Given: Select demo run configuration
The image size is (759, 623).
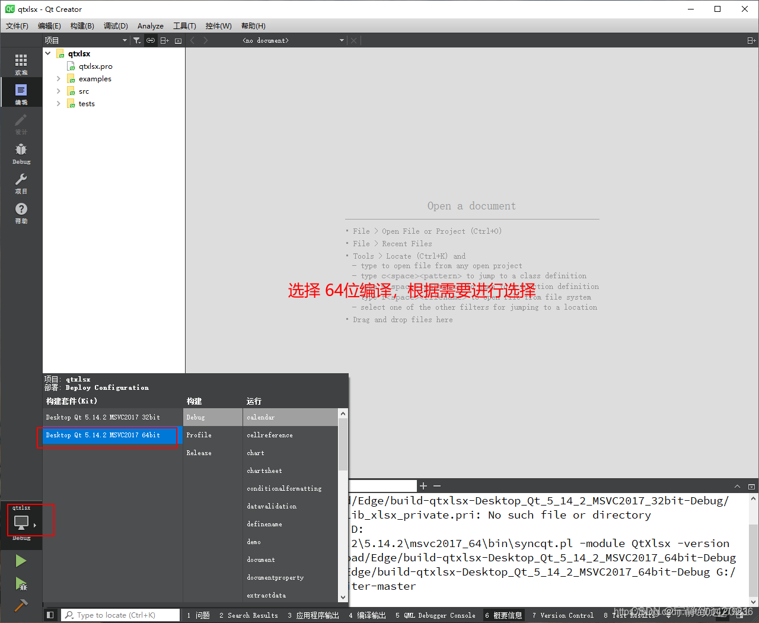Looking at the screenshot, I should 291,542.
